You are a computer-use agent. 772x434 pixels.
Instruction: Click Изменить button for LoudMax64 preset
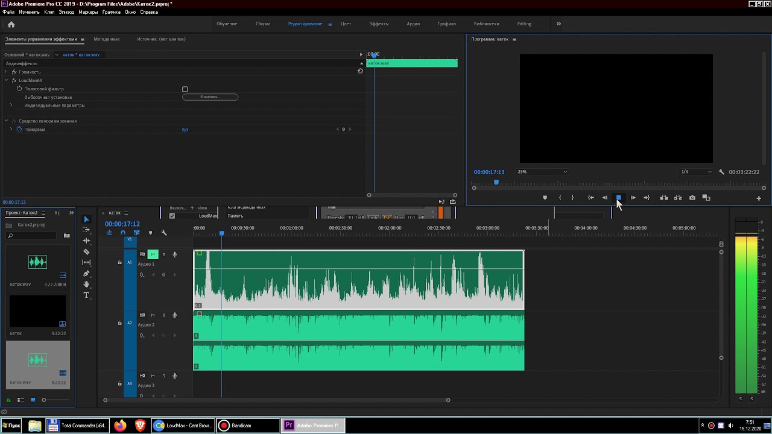click(210, 97)
